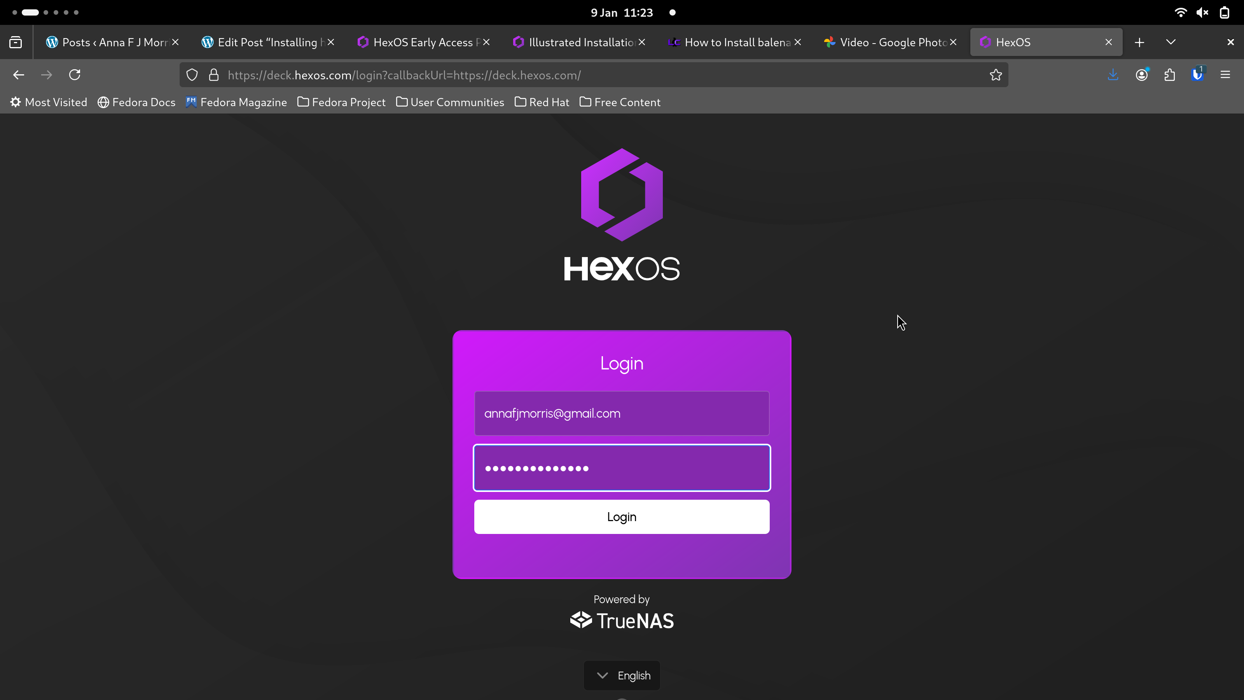The width and height of the screenshot is (1244, 700).
Task: Close the HexOS Early Access tab
Action: pyautogui.click(x=487, y=42)
